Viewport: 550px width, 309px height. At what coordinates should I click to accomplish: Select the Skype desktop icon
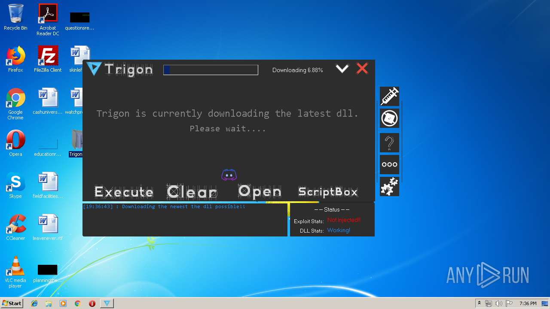click(15, 185)
